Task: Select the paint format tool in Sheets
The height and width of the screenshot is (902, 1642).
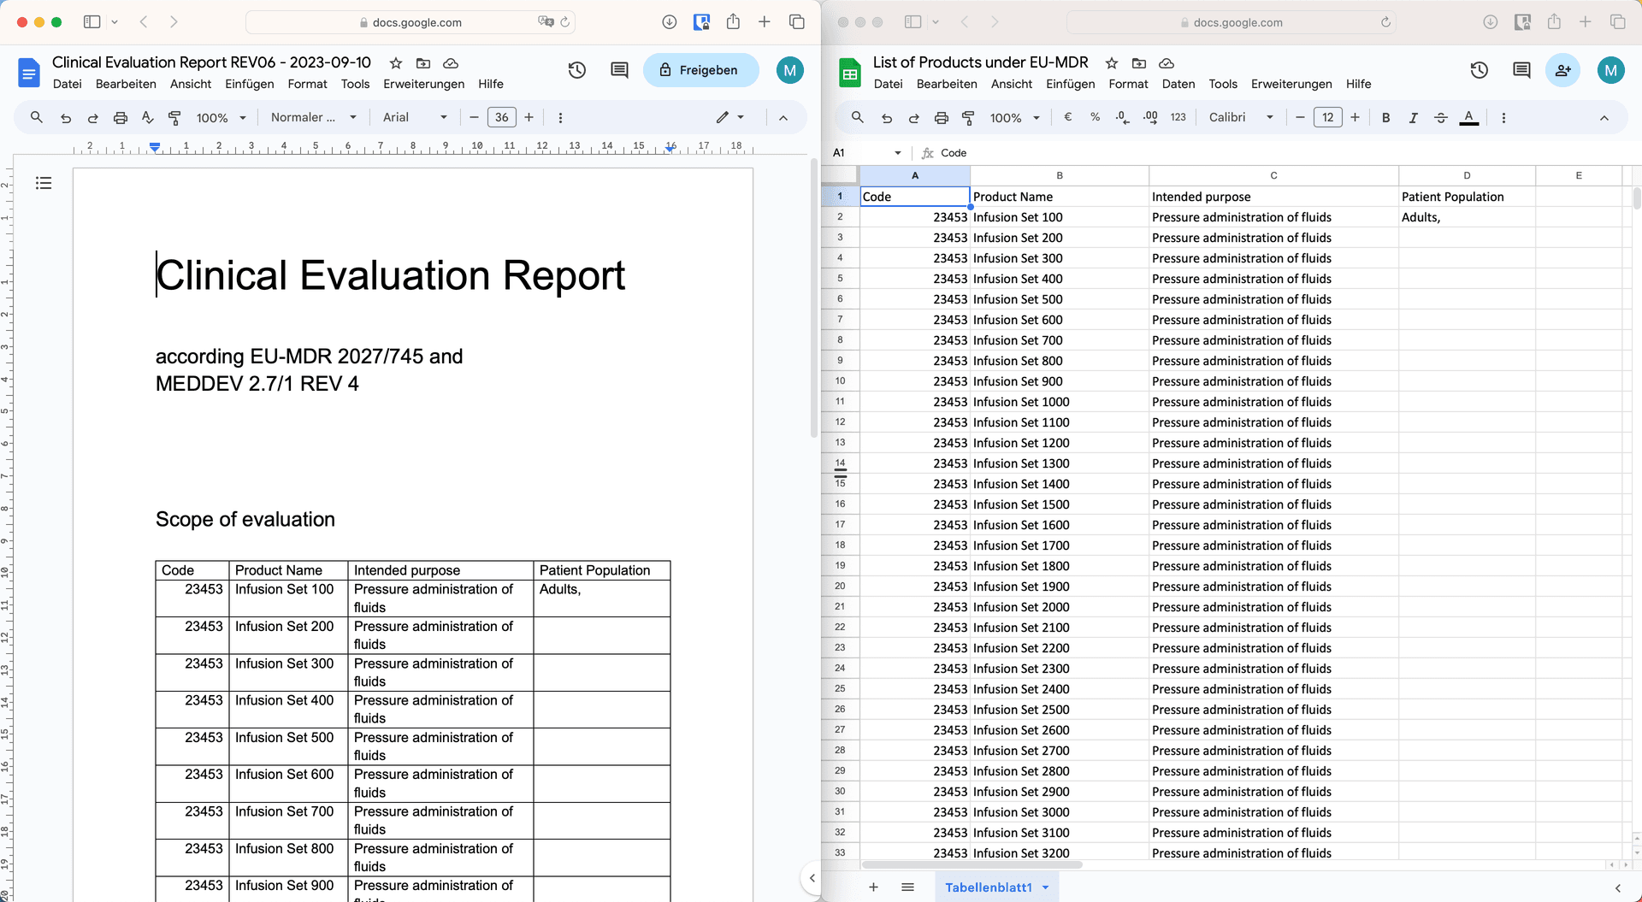Action: pyautogui.click(x=969, y=117)
